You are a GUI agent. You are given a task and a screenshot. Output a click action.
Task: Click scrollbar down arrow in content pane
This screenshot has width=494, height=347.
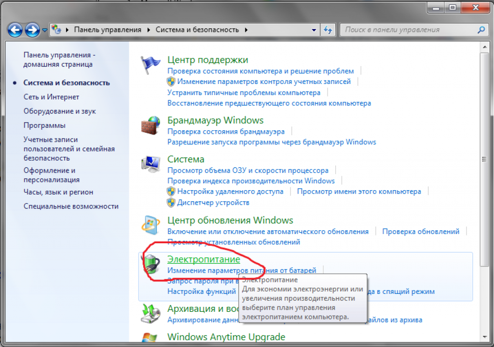click(484, 337)
